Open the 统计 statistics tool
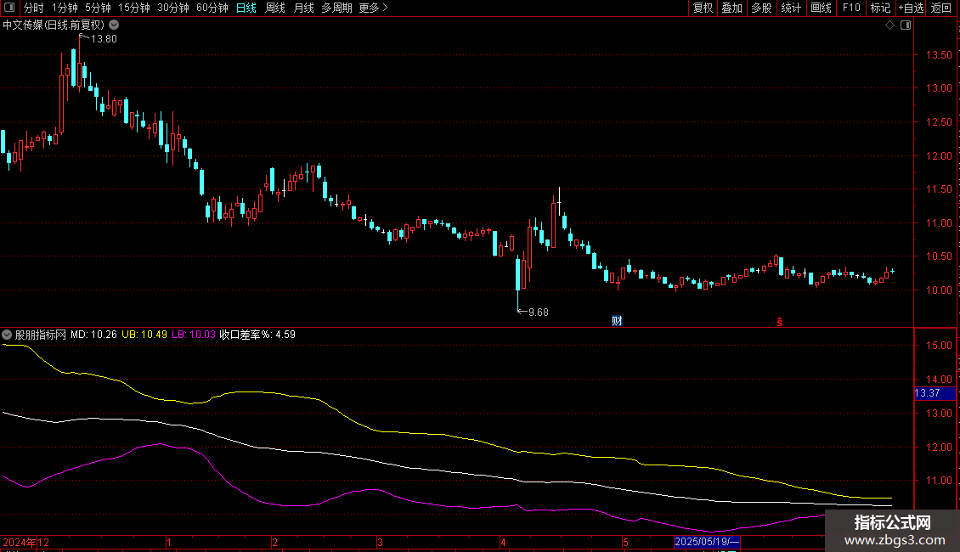 (x=791, y=8)
